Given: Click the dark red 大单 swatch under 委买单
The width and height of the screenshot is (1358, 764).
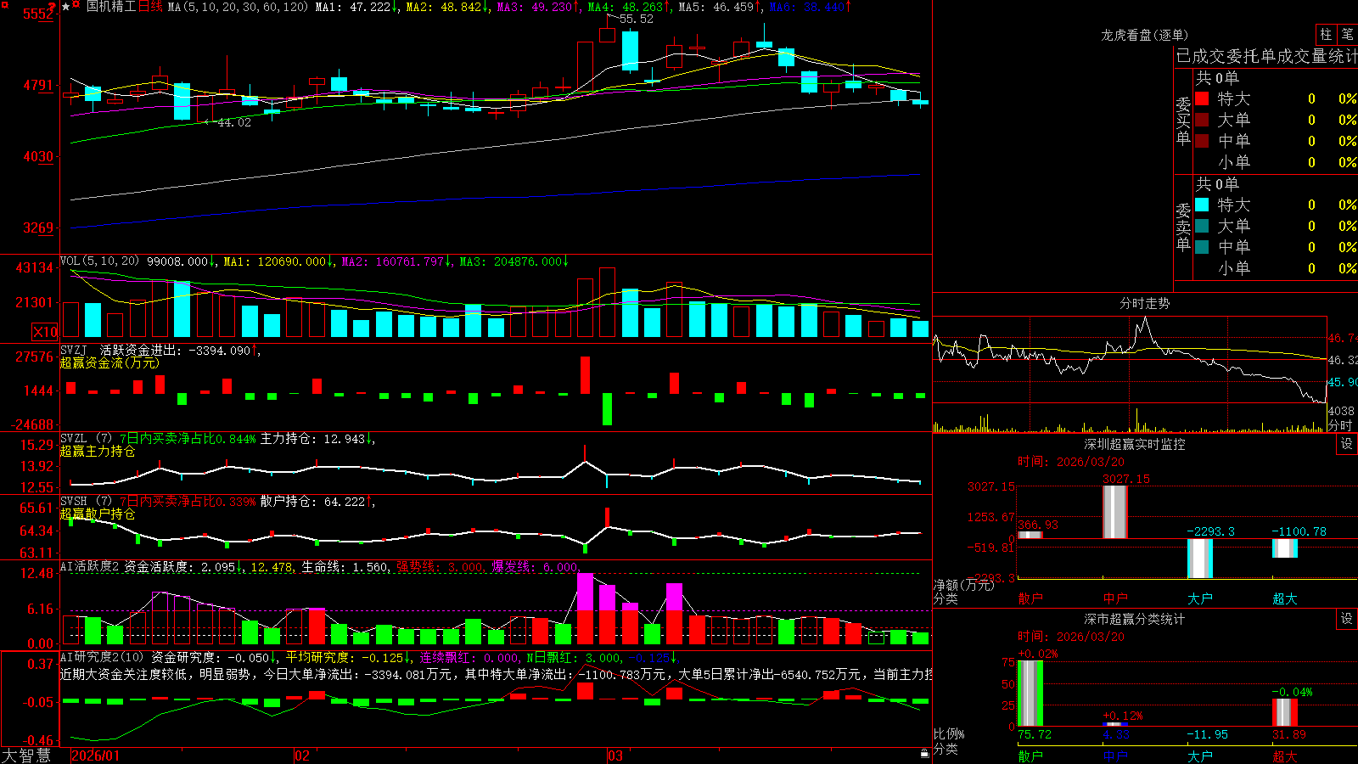Looking at the screenshot, I should [x=1202, y=120].
